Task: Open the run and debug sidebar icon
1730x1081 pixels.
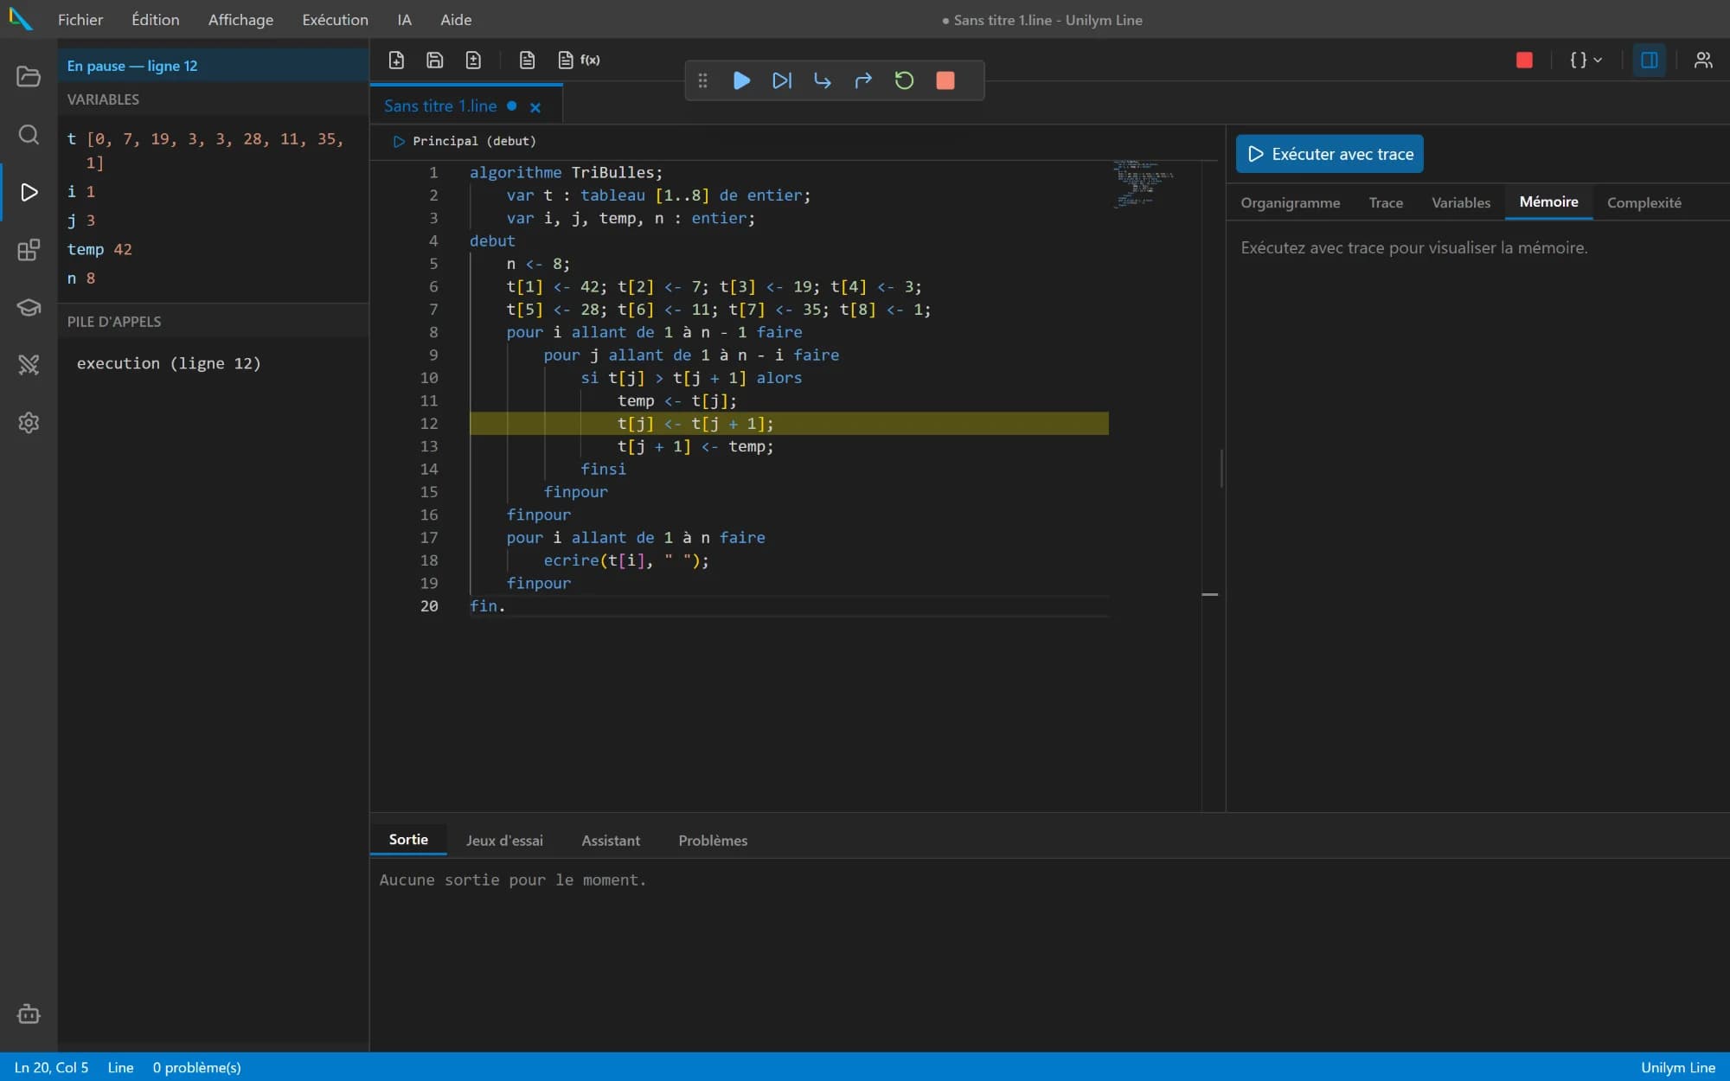Action: [29, 192]
